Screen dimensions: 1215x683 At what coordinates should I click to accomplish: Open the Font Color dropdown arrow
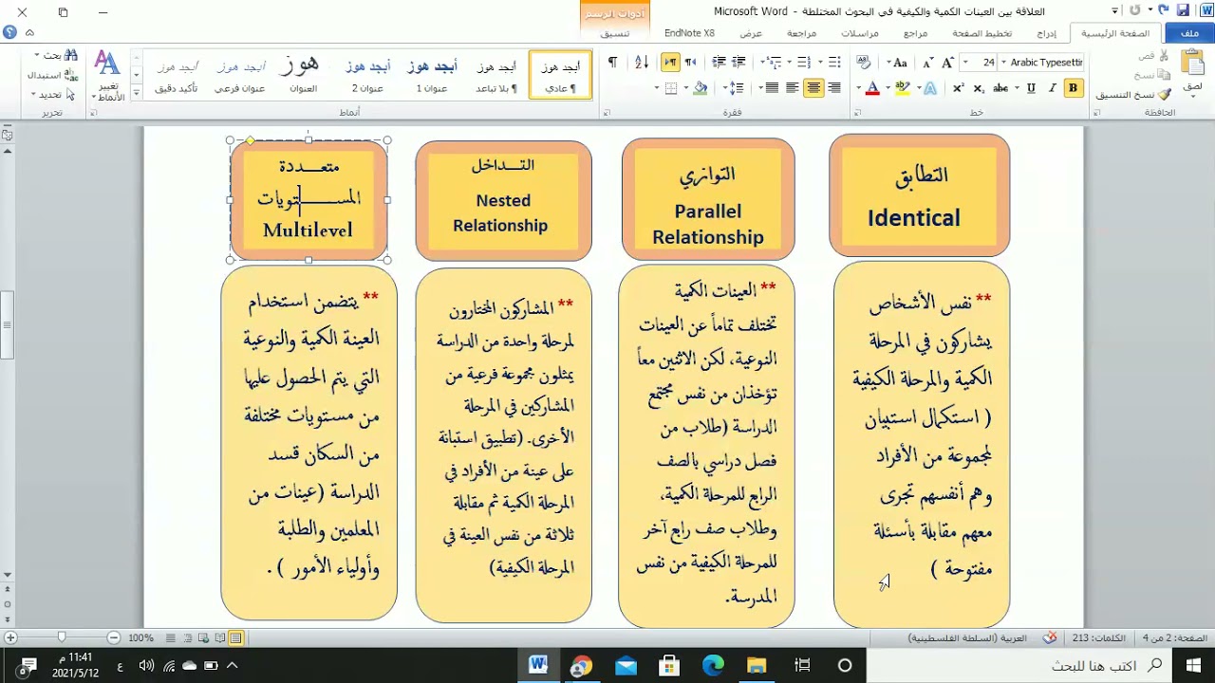858,88
